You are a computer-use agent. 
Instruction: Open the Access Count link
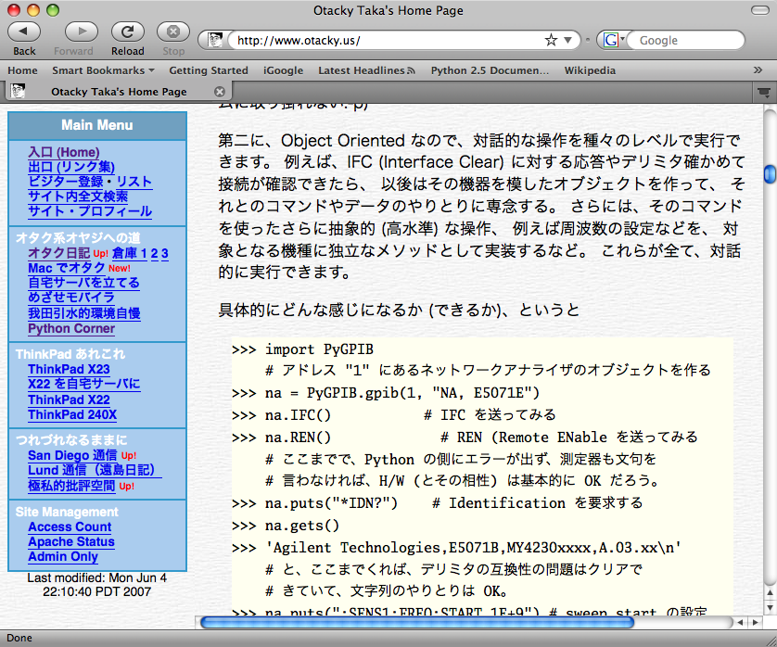click(70, 526)
